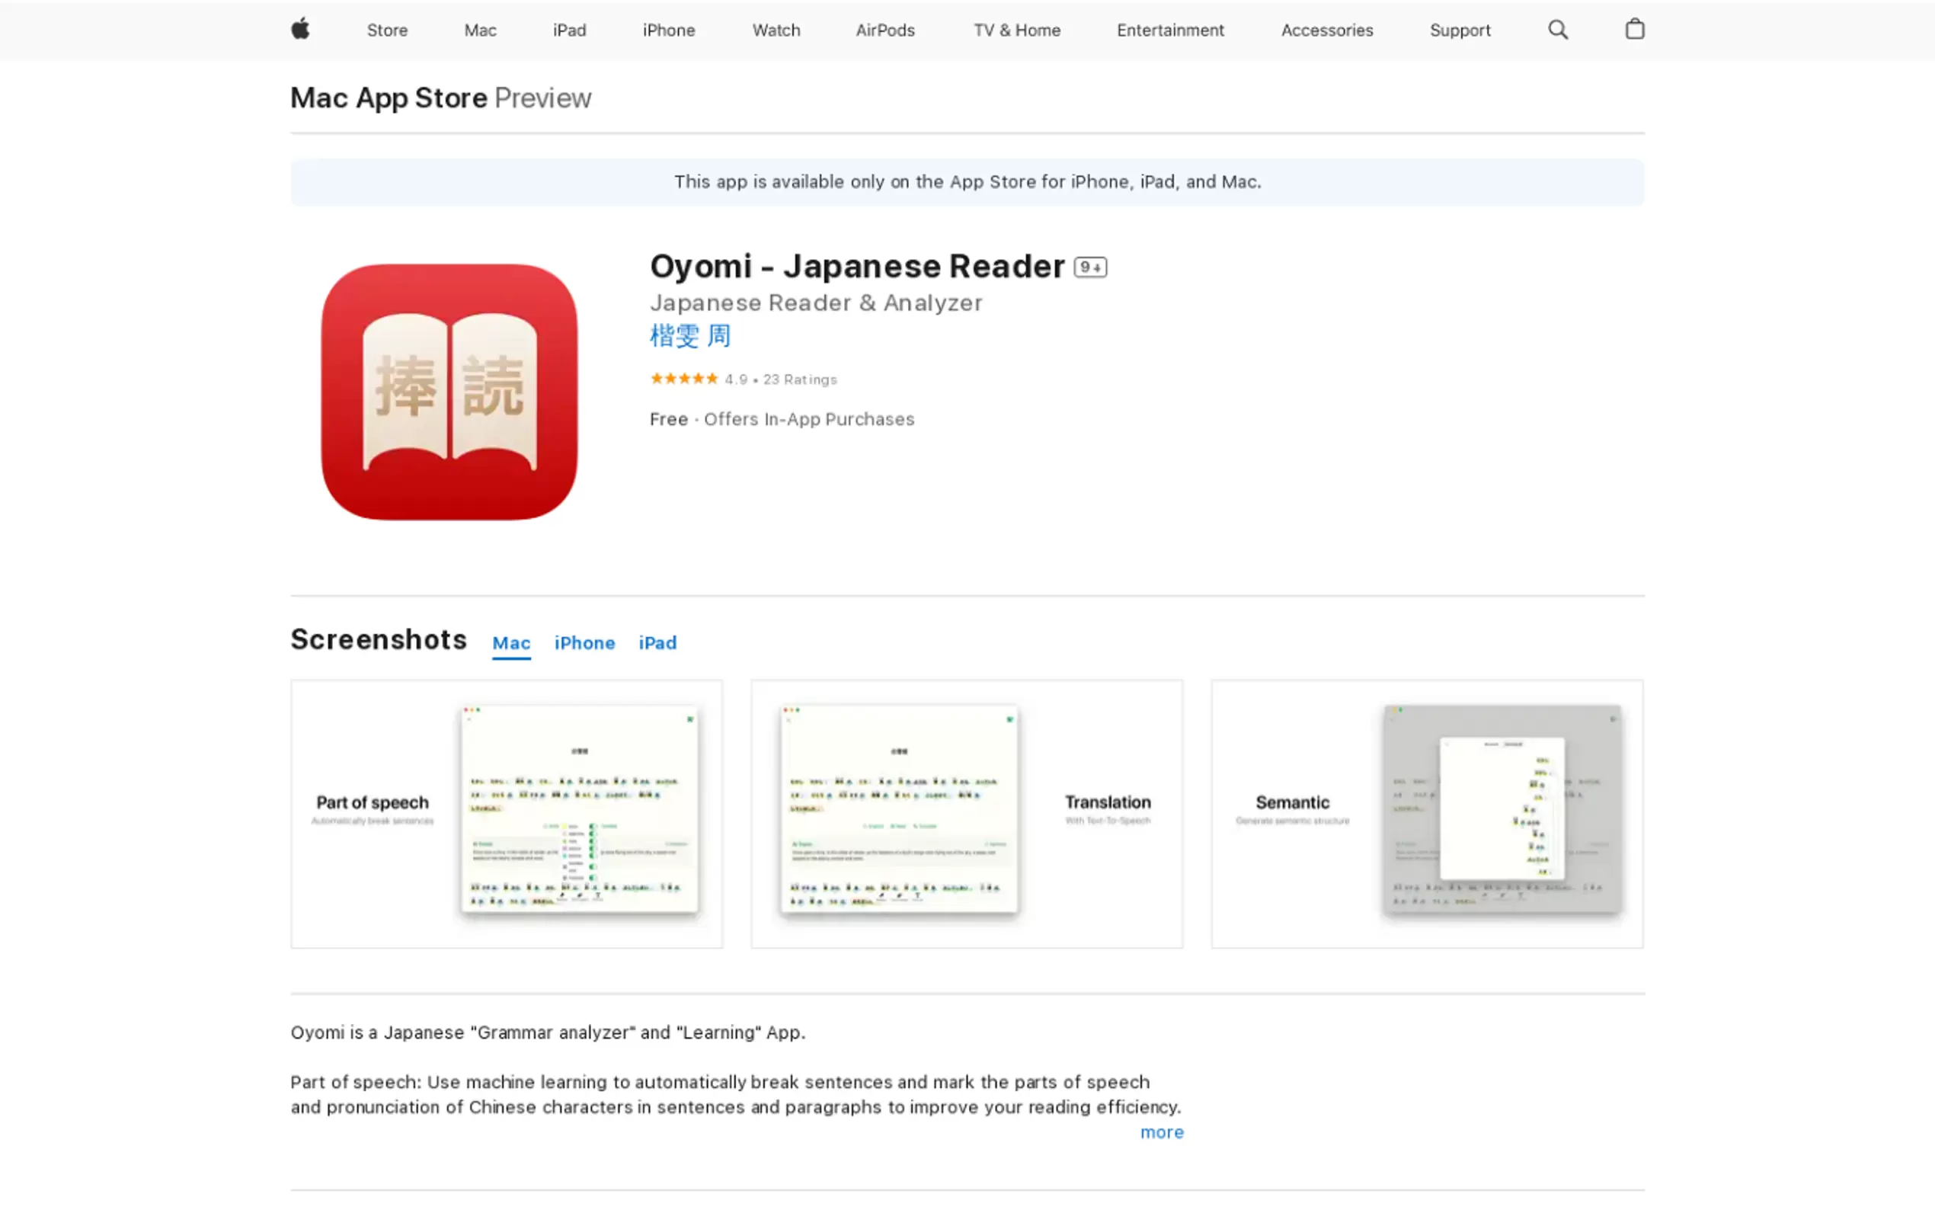Select the Mac screenshots tab
This screenshot has width=1935, height=1210.
(x=511, y=642)
